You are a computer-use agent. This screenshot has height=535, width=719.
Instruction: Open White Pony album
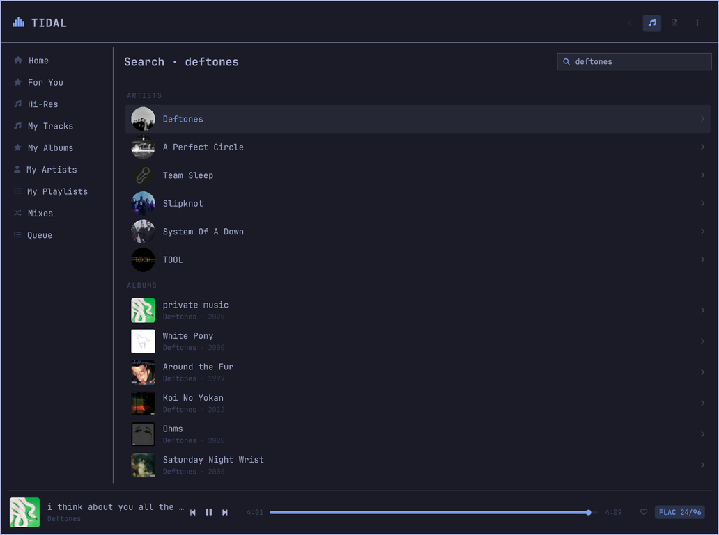(x=418, y=342)
